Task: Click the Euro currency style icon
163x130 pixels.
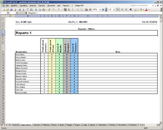Action: click(x=131, y=9)
